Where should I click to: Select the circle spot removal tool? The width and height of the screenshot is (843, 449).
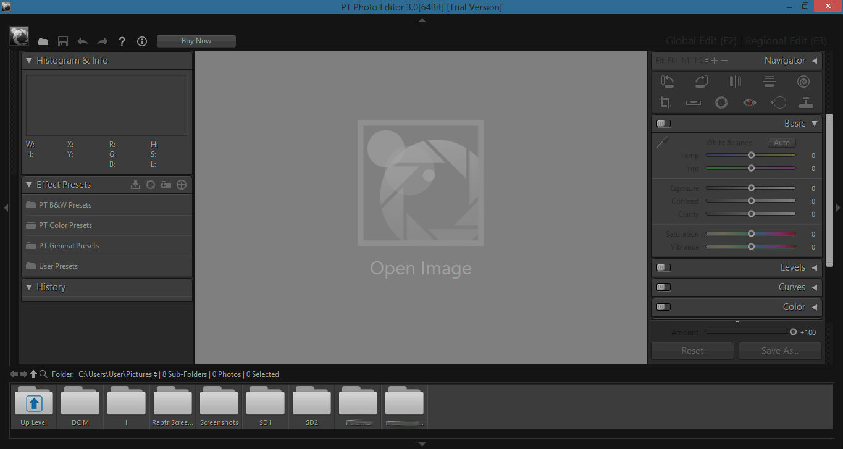(x=778, y=103)
